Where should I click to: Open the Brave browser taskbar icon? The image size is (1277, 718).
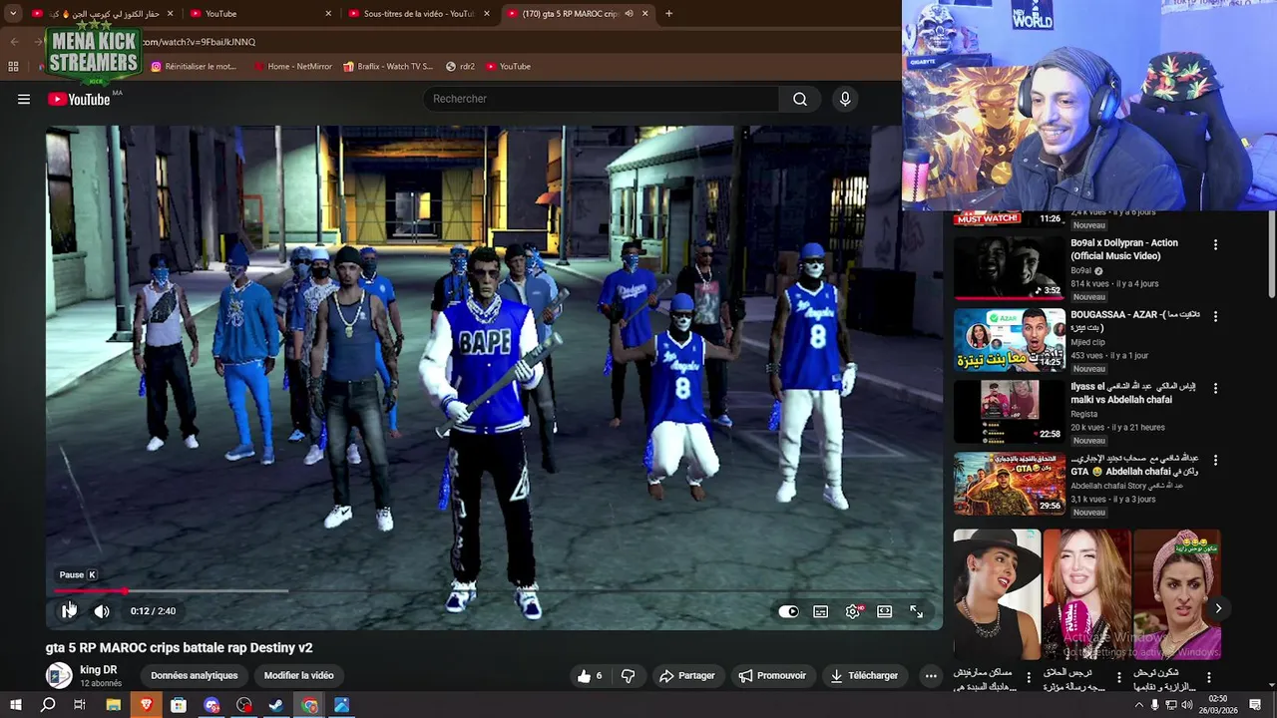[x=146, y=705]
